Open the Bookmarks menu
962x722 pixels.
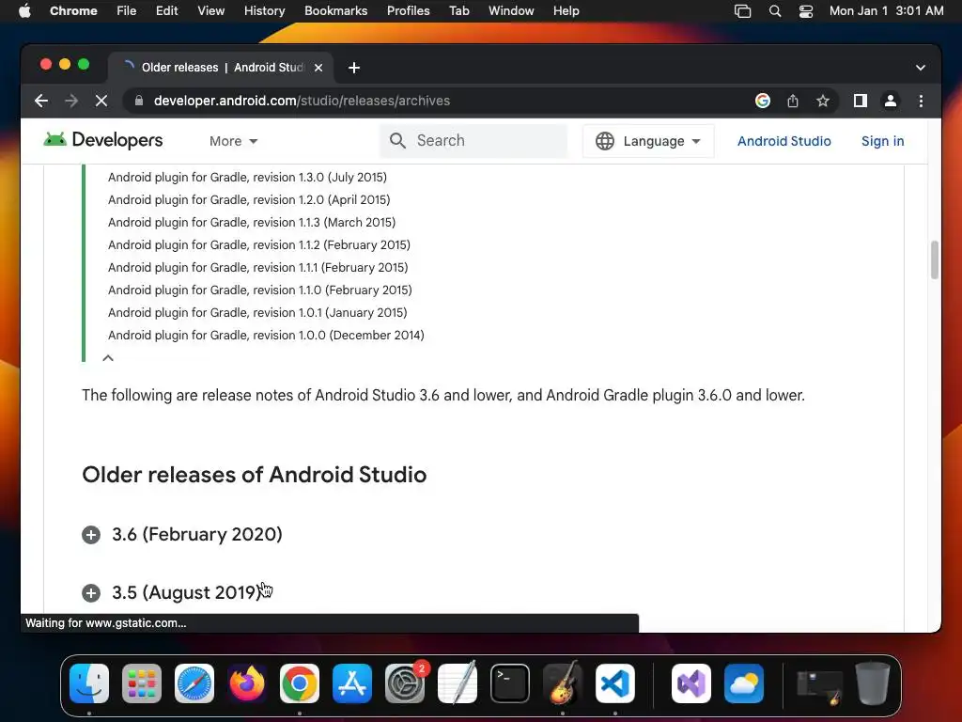click(x=335, y=11)
